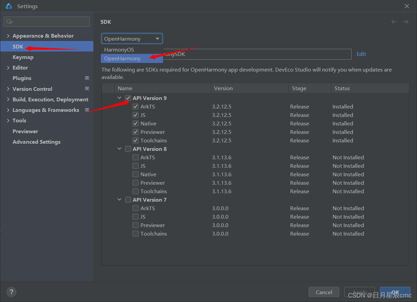
Task: Uncheck JS under API Version 9
Action: click(135, 115)
